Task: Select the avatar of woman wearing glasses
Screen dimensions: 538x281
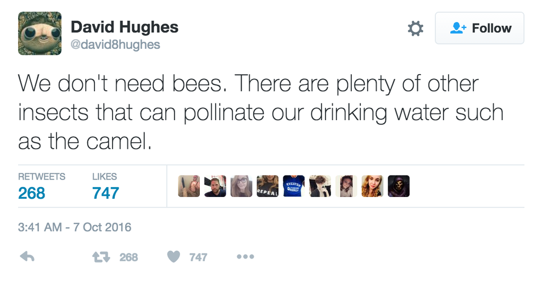Action: tap(242, 186)
